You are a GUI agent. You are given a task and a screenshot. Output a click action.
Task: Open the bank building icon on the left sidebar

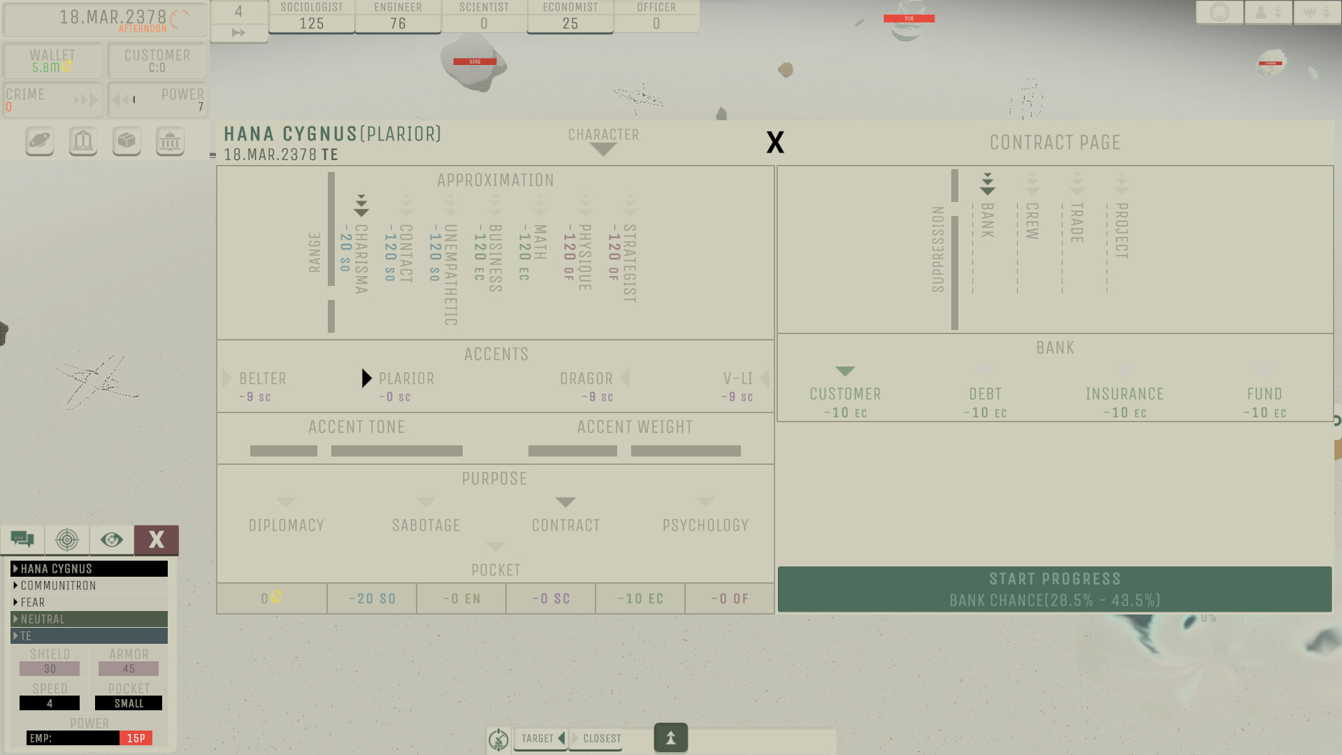82,141
